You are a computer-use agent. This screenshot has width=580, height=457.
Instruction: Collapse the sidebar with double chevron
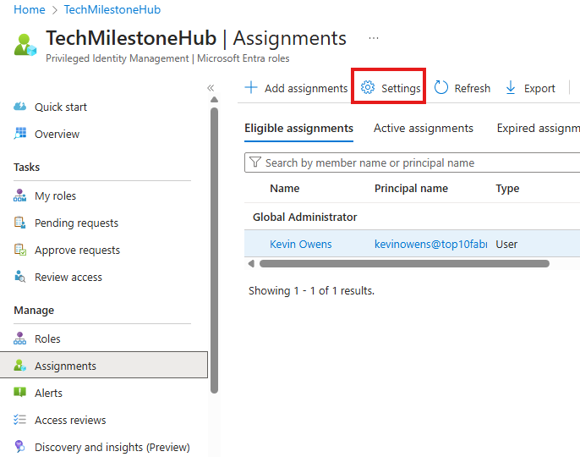211,88
